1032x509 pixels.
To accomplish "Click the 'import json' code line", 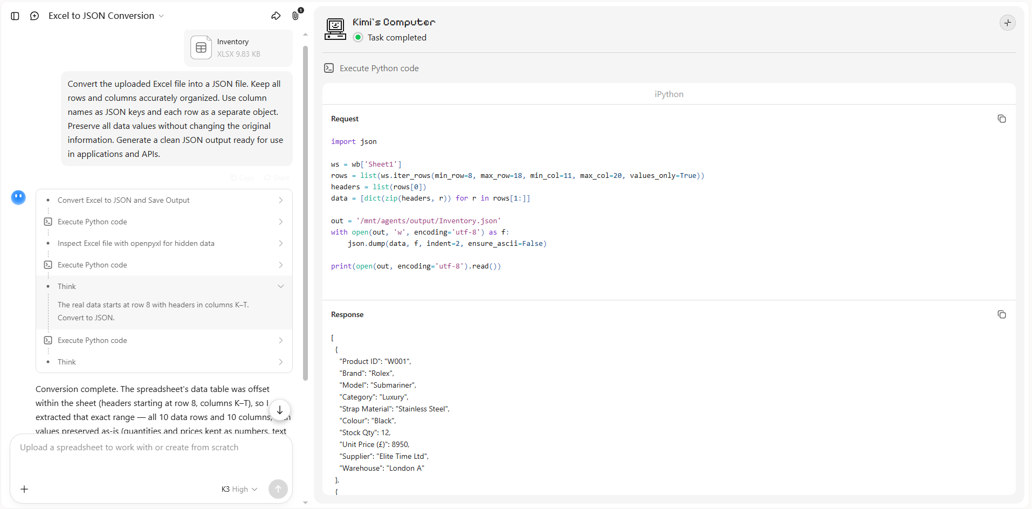I will pos(354,141).
